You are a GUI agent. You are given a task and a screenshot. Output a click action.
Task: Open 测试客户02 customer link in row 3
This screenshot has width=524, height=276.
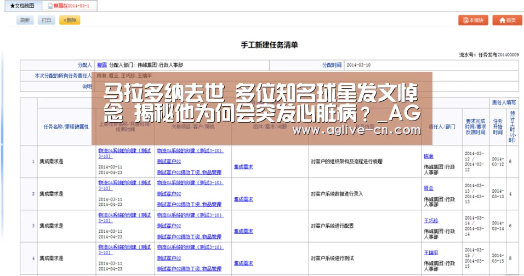tap(169, 226)
